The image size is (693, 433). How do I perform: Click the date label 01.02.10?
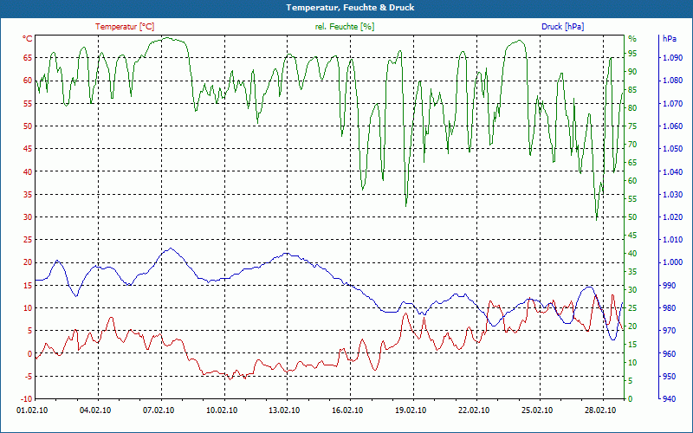pos(33,410)
